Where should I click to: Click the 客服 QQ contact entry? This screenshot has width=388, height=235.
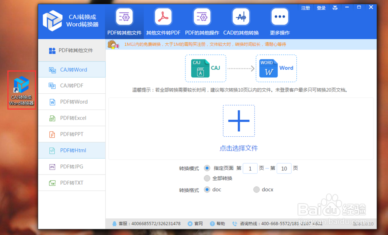(x=146, y=224)
